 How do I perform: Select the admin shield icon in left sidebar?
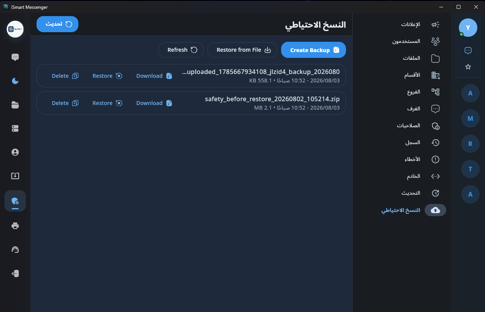point(15,201)
